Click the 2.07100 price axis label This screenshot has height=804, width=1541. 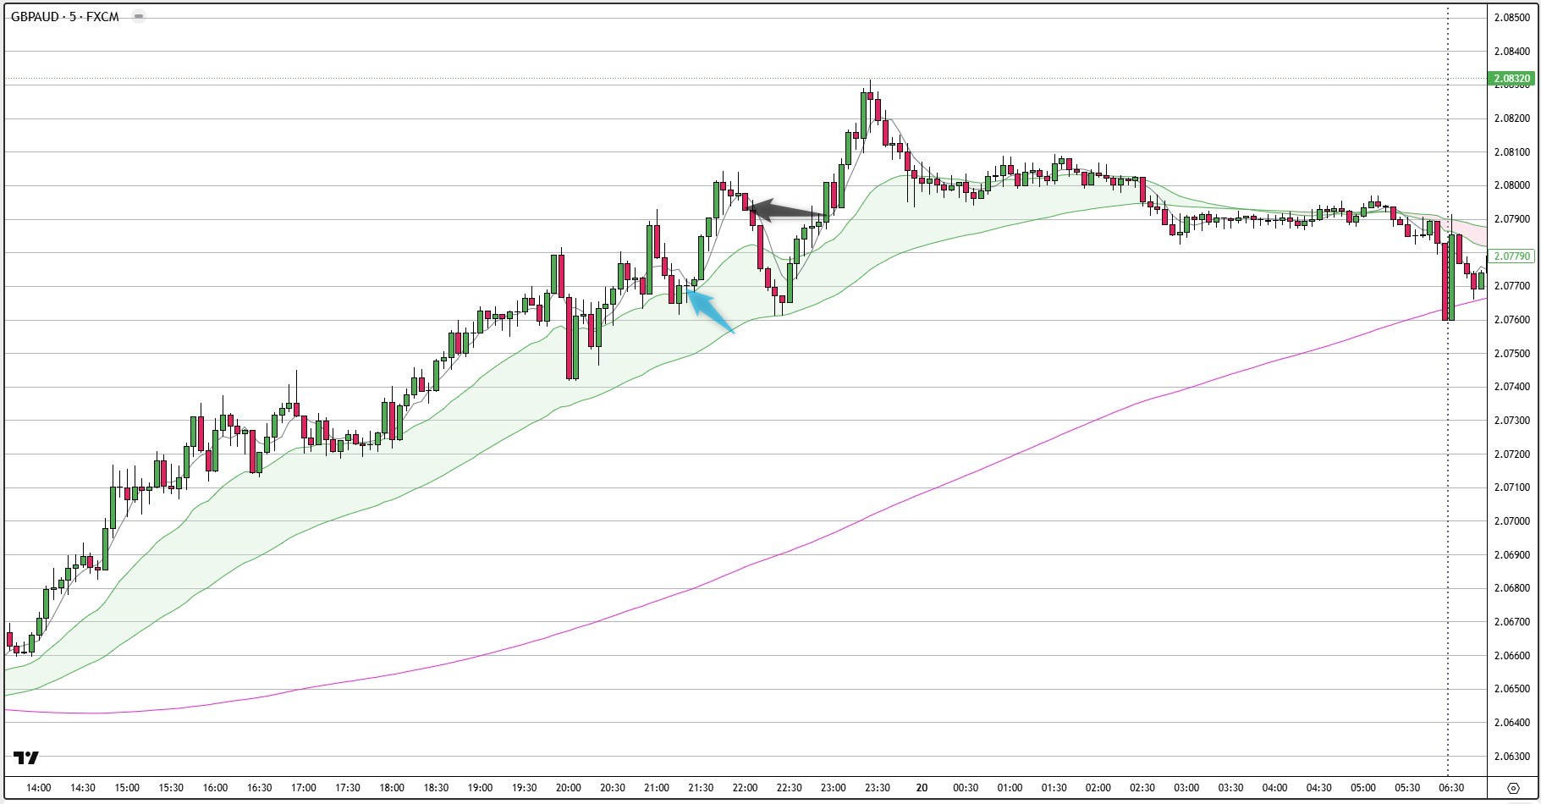[x=1511, y=487]
